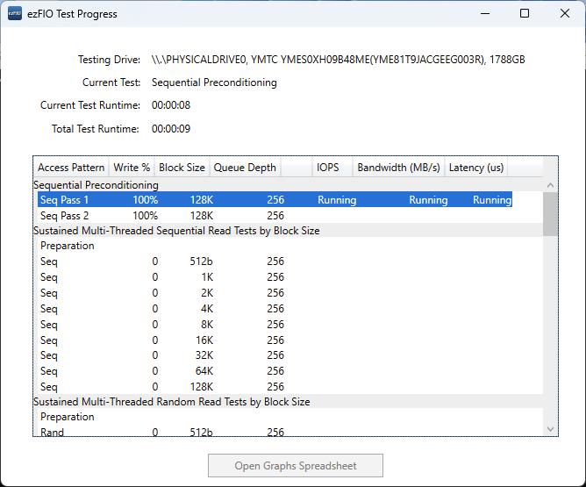This screenshot has width=586, height=487.
Task: Click the Access Pattern column header
Action: click(71, 168)
